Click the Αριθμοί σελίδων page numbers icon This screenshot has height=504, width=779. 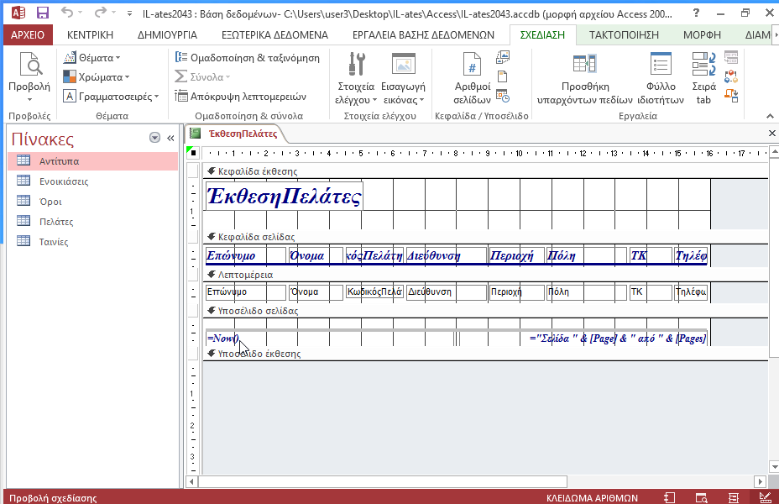coord(472,78)
